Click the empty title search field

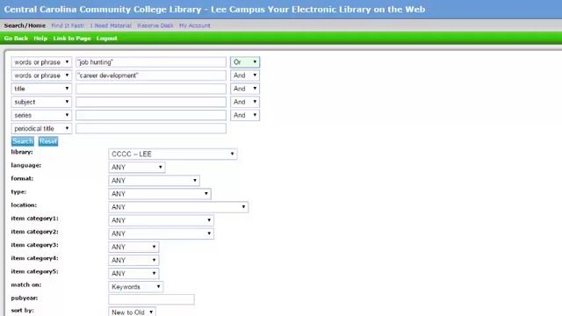151,89
